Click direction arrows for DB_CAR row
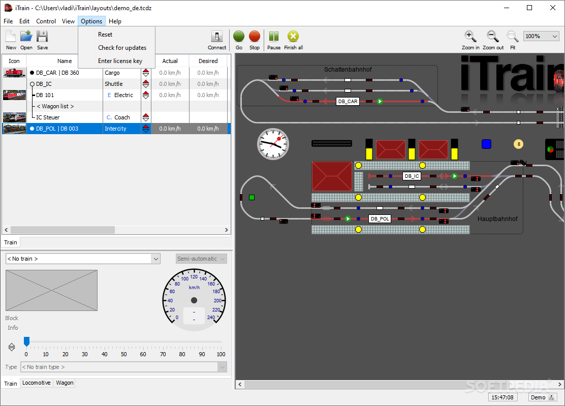 [146, 73]
